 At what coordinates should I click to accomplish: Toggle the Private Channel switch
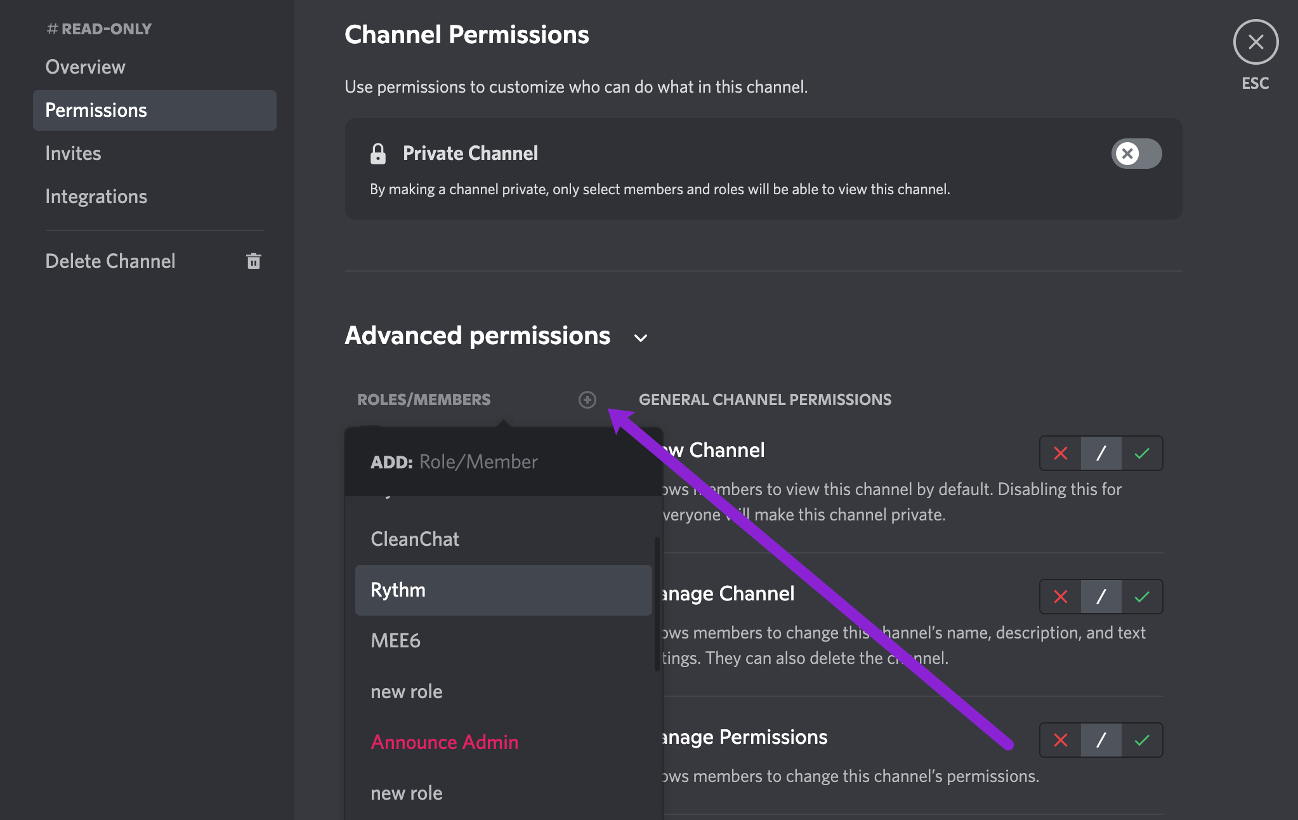[1136, 154]
